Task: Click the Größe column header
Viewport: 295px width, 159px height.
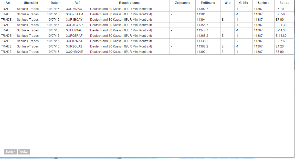Action: click(x=244, y=3)
